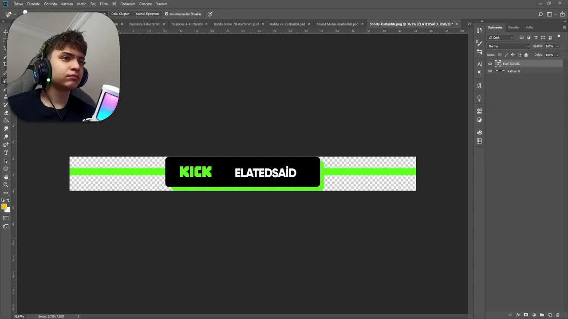
Task: Click the fx layer style icon
Action: pyautogui.click(x=518, y=315)
